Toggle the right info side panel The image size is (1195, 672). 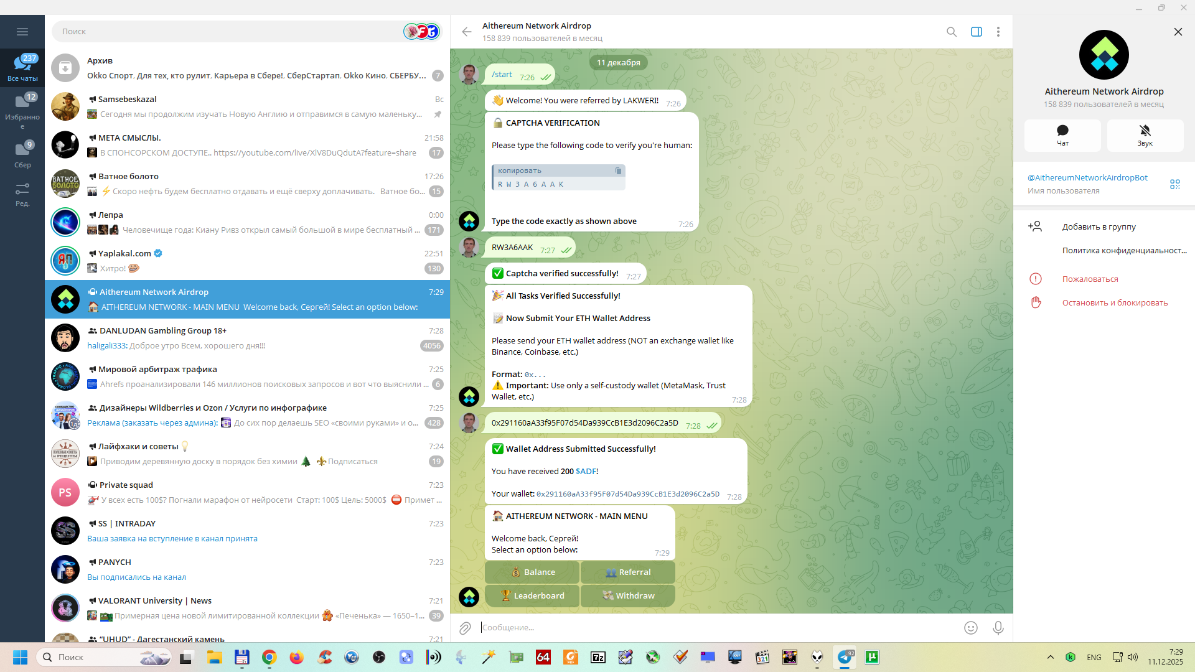point(976,32)
